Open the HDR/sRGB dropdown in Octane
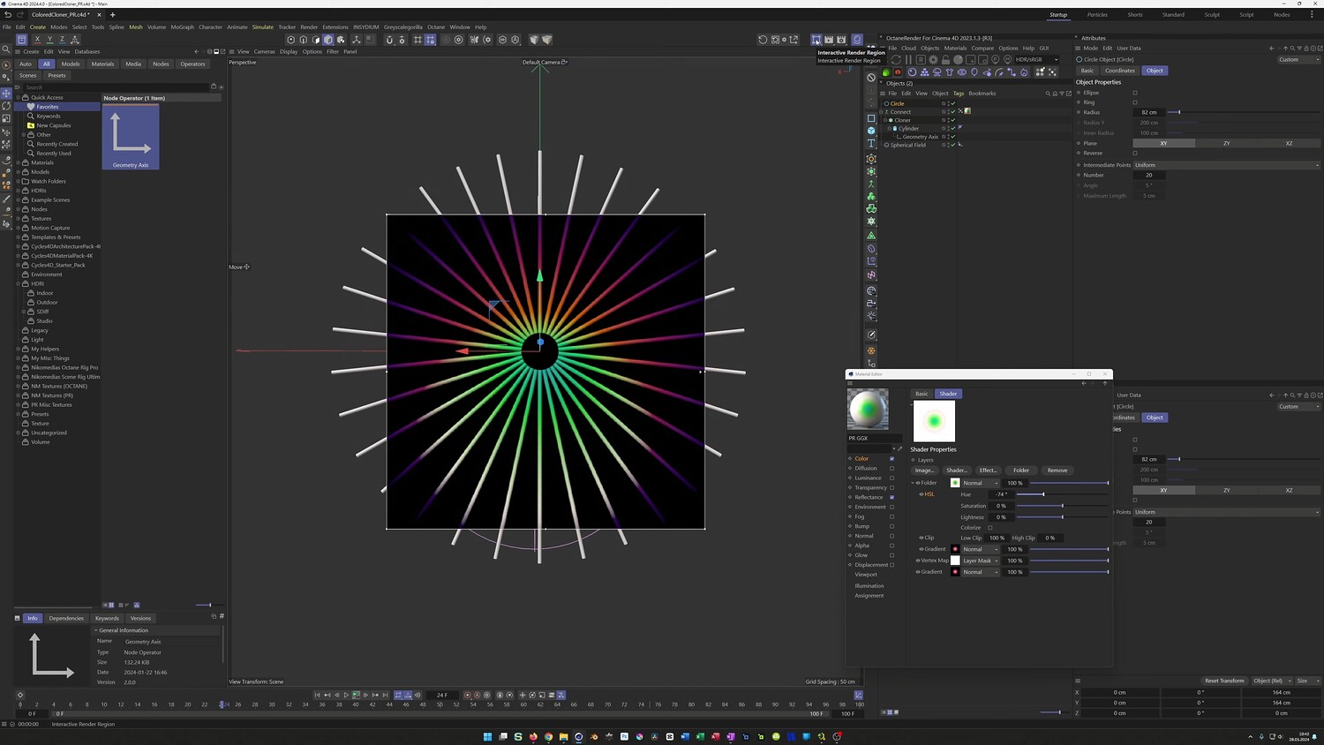1324x745 pixels. [x=1036, y=60]
